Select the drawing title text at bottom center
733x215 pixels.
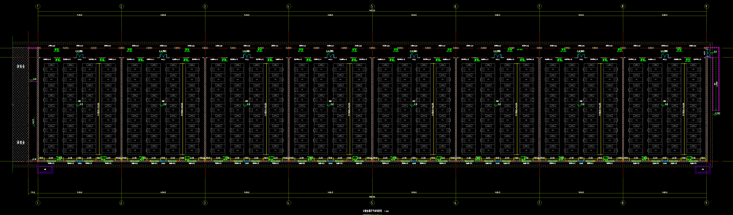point(372,211)
